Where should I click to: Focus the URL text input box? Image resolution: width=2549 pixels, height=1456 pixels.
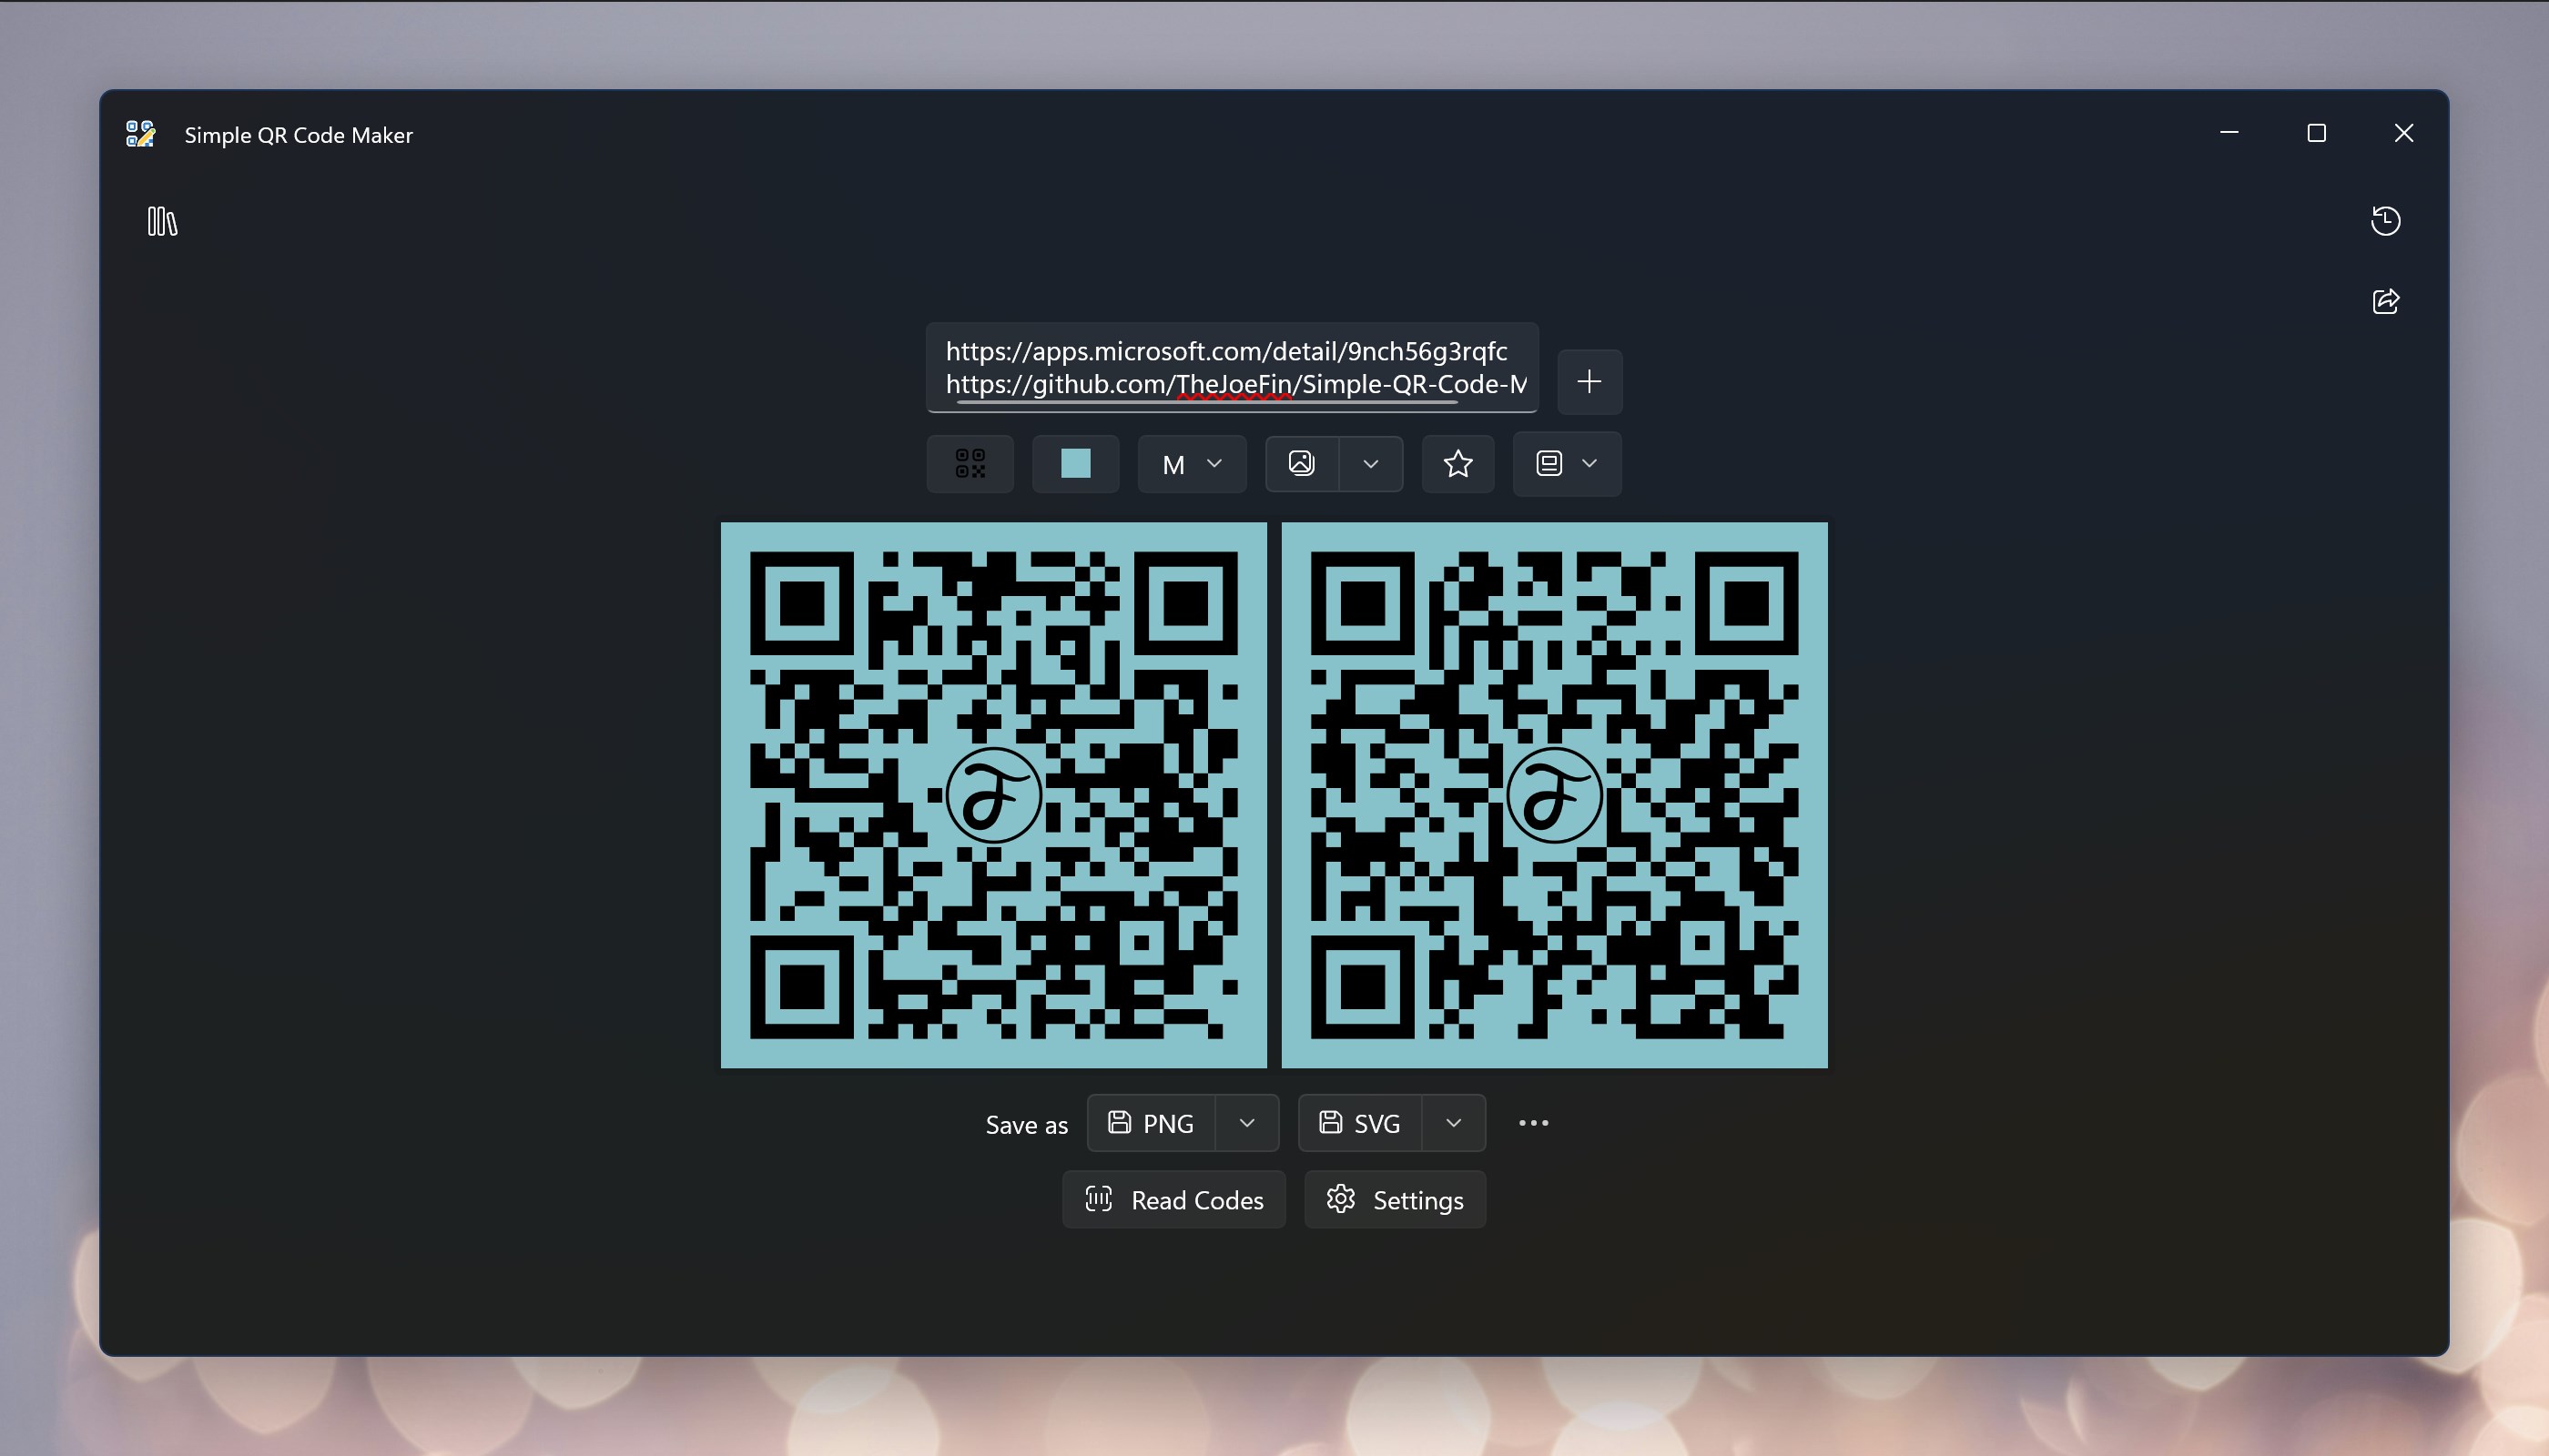[1232, 367]
